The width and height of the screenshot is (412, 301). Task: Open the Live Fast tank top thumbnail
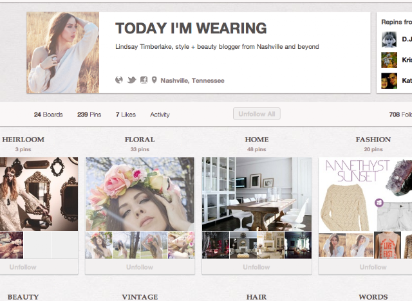click(x=388, y=245)
